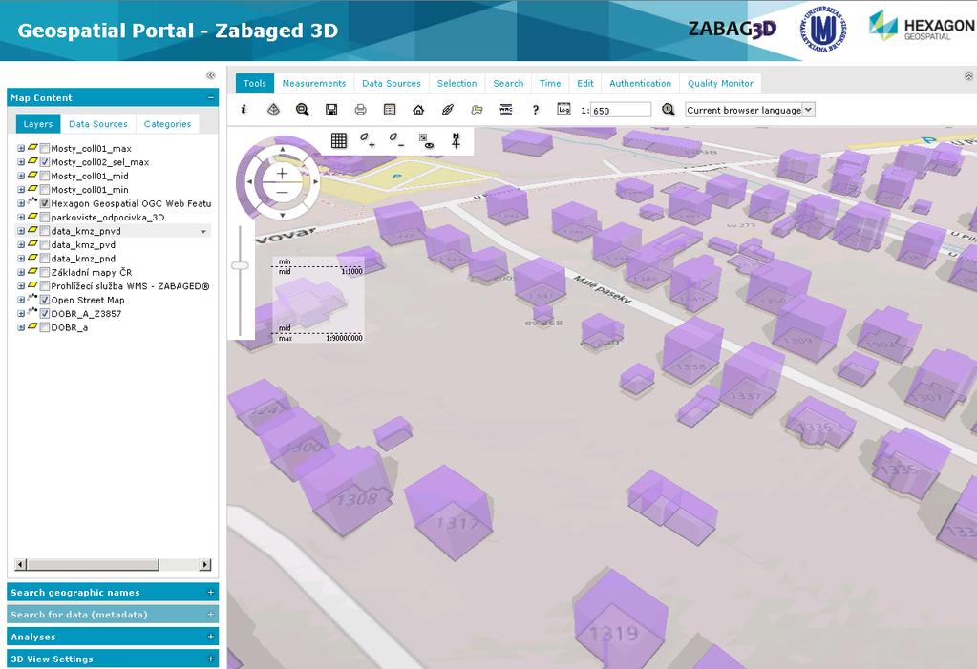
Task: Collapse the Map Content panel
Action: tap(211, 97)
